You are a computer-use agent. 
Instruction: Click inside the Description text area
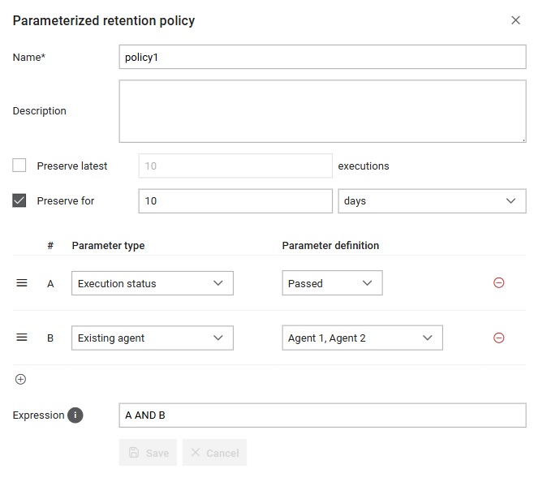pos(322,111)
